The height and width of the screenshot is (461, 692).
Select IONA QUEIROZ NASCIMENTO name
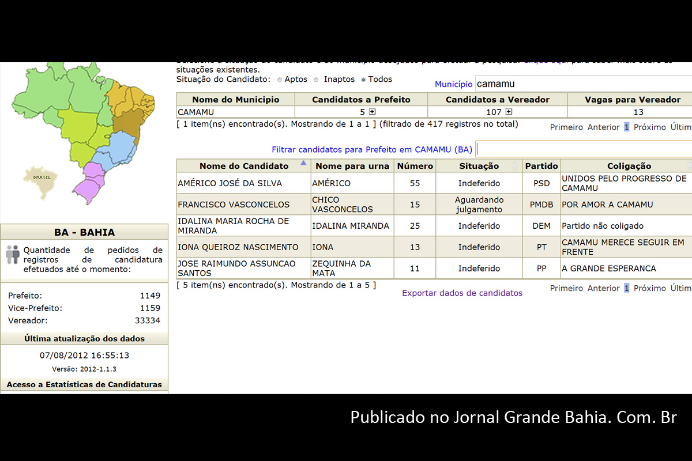(x=238, y=247)
